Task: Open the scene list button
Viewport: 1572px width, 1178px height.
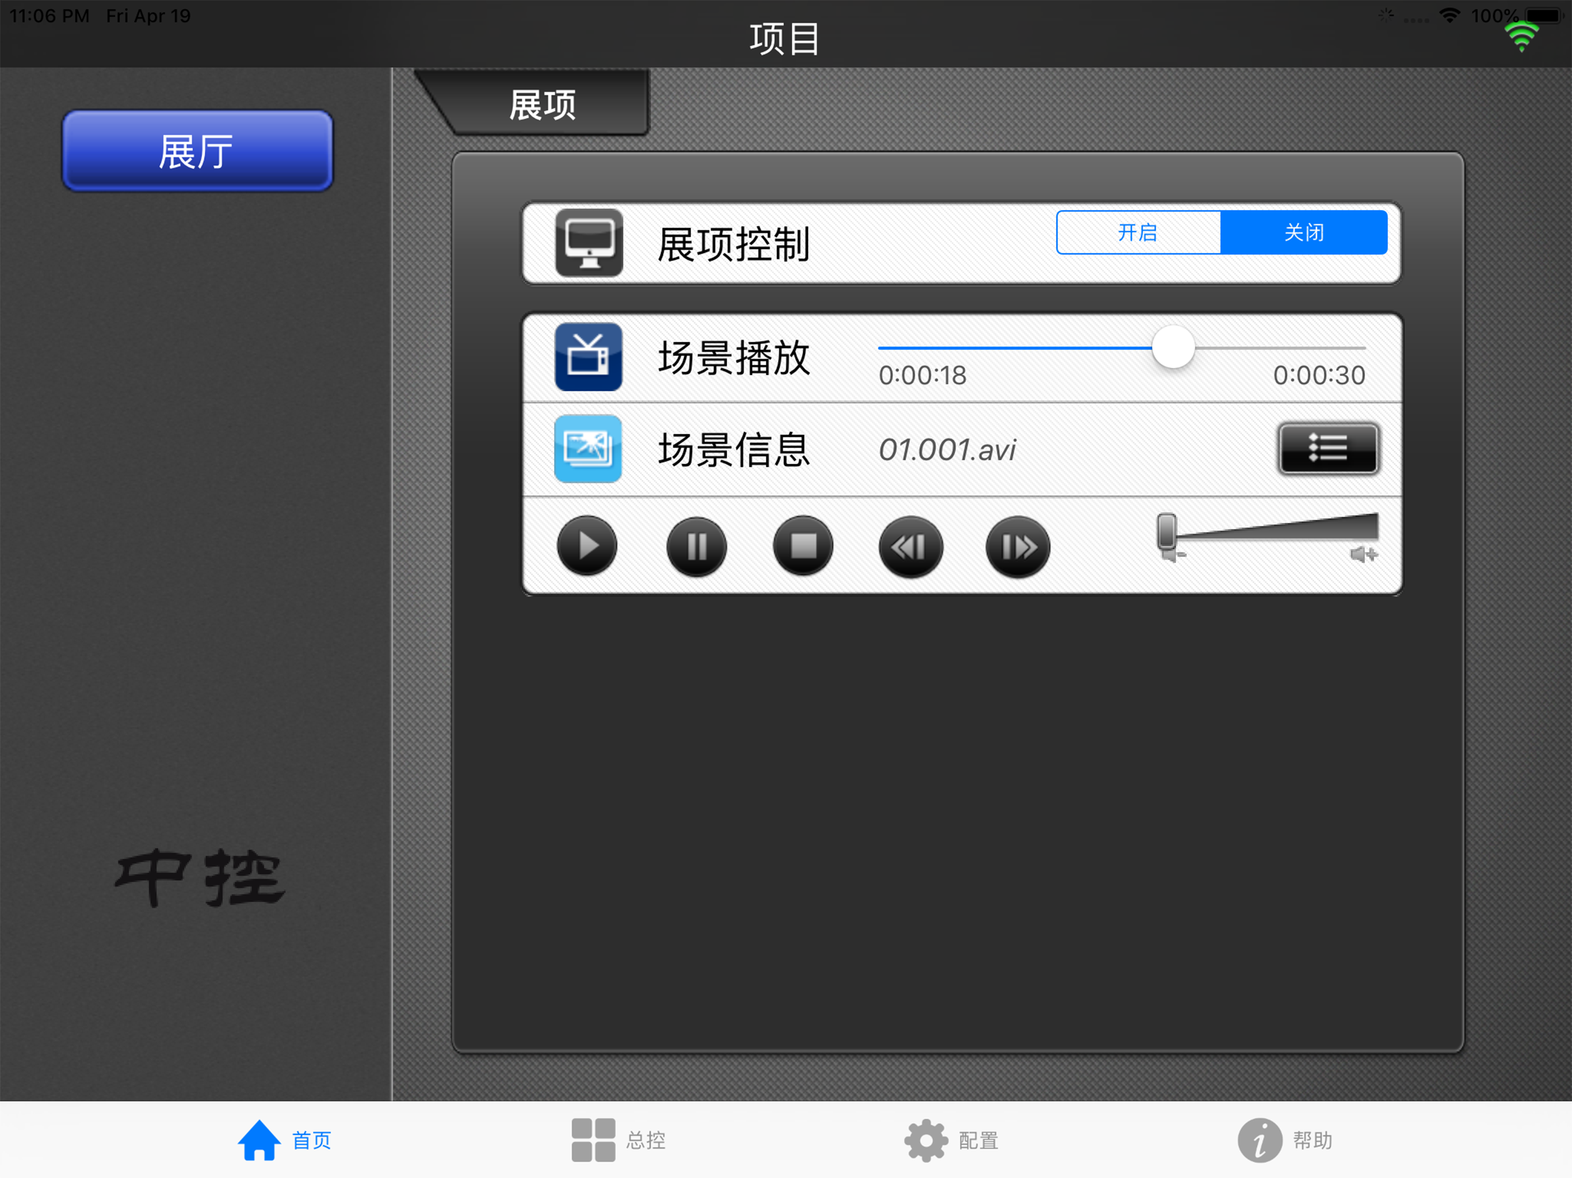Action: coord(1328,449)
